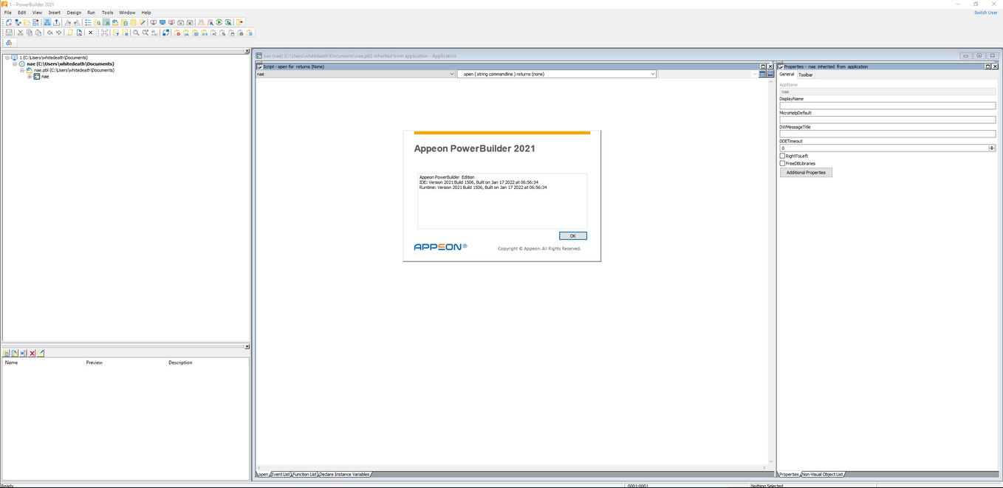1003x488 pixels.
Task: Click OK in the About dialog
Action: (573, 236)
